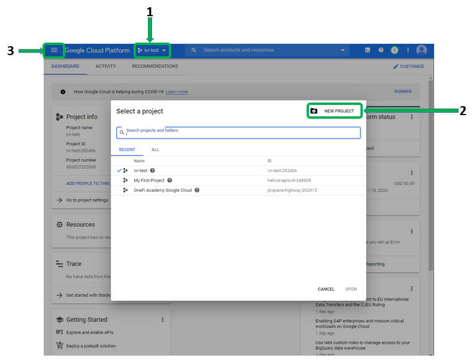Click Go to project settings link

coord(87,200)
